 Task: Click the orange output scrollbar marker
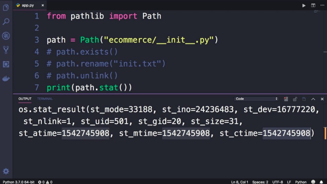point(325,133)
